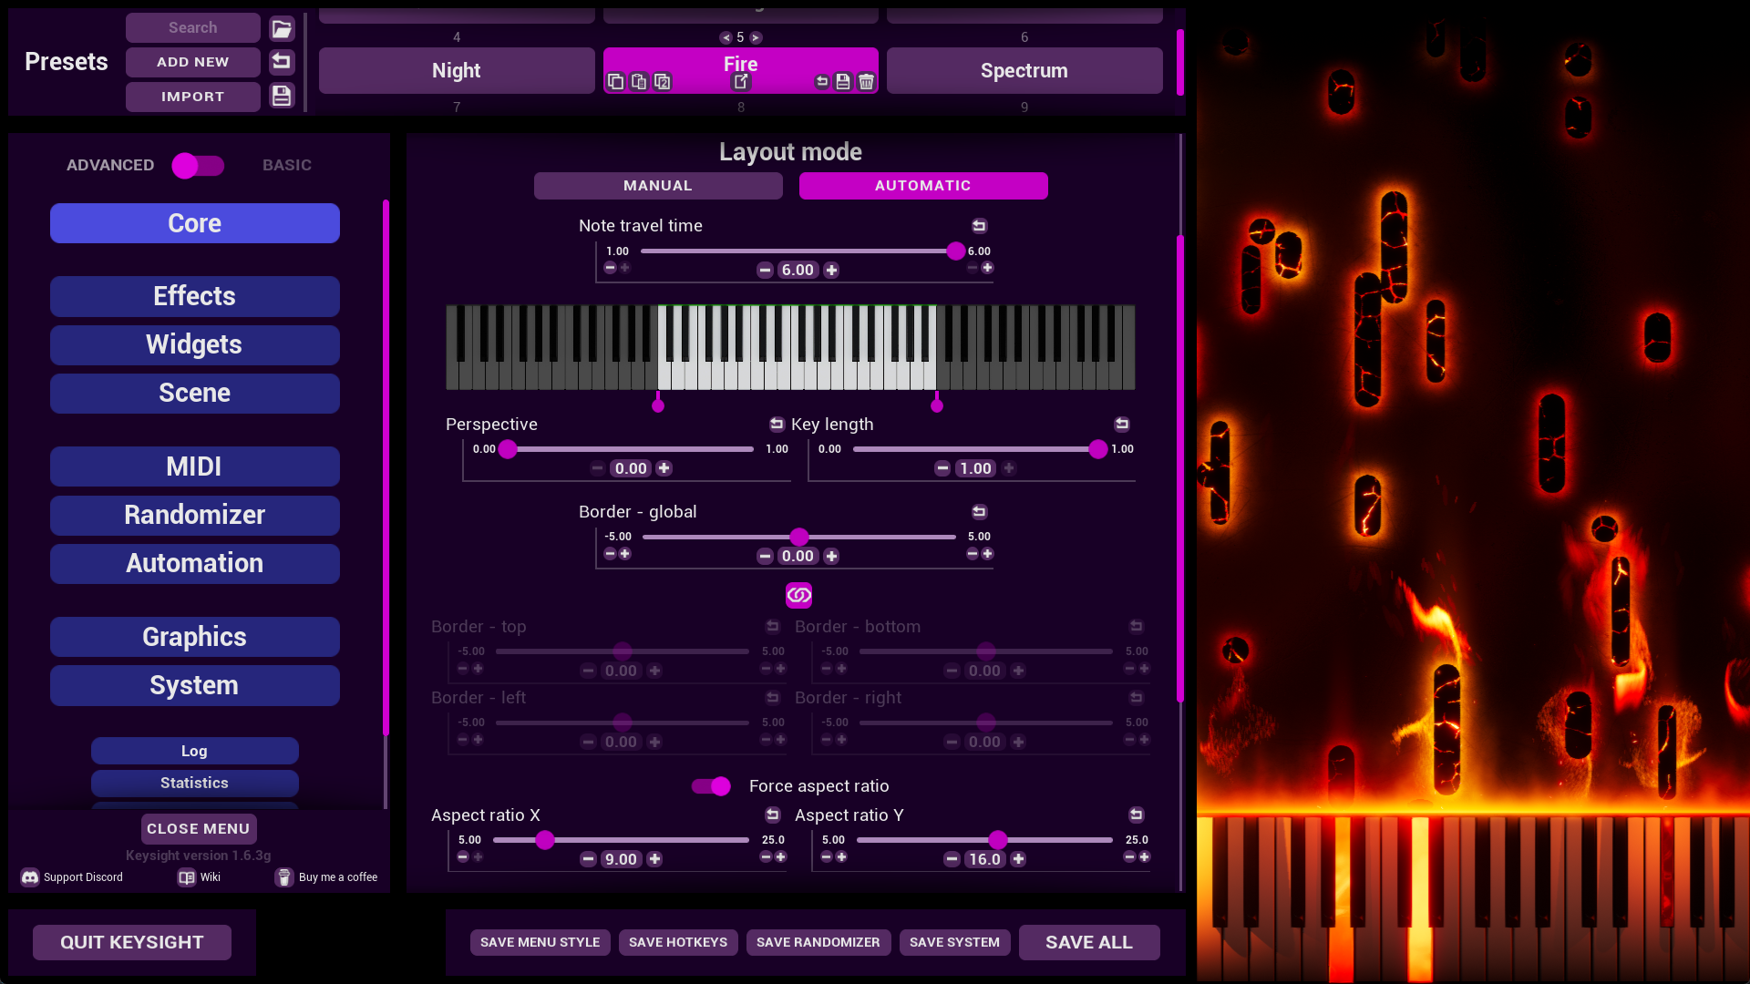Reset Perspective to default

pyautogui.click(x=777, y=424)
